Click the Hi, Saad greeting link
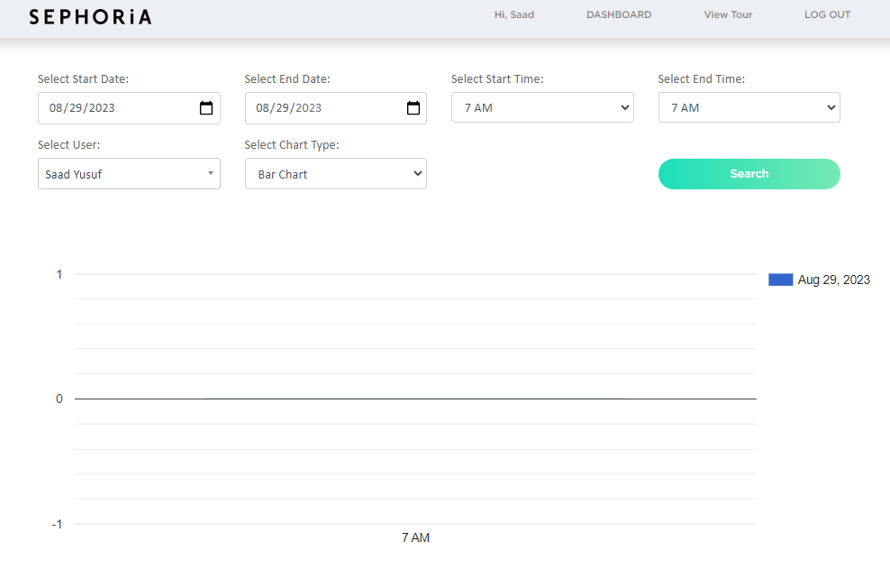Image resolution: width=890 pixels, height=578 pixels. [x=514, y=14]
